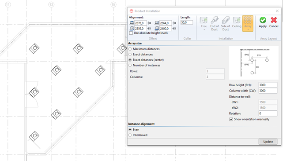Close the Product Installation dialog
The width and height of the screenshot is (283, 161).
277,11
